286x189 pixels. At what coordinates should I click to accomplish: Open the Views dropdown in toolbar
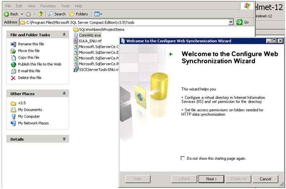(x=98, y=14)
